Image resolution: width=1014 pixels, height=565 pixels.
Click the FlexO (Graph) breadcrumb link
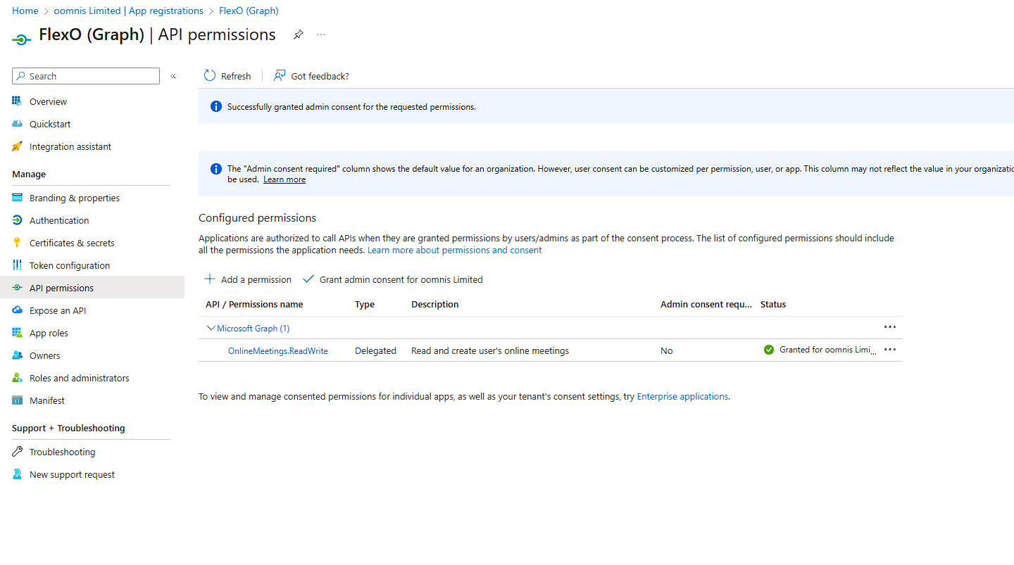pyautogui.click(x=249, y=11)
